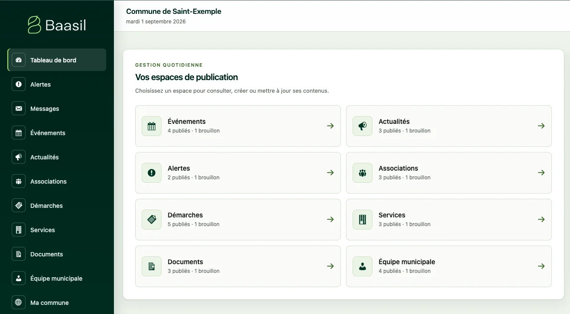Click the Commune de Saint-Exemple heading
Screen dimensions: 570x314
point(174,12)
